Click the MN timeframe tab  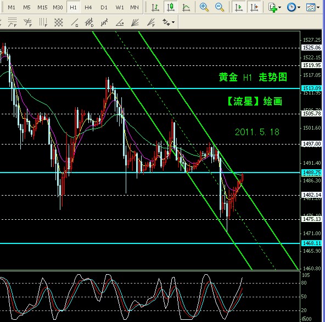tap(134, 8)
